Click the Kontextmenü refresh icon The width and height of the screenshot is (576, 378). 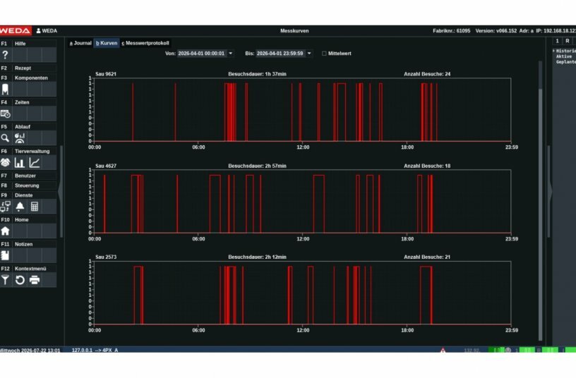pos(20,280)
